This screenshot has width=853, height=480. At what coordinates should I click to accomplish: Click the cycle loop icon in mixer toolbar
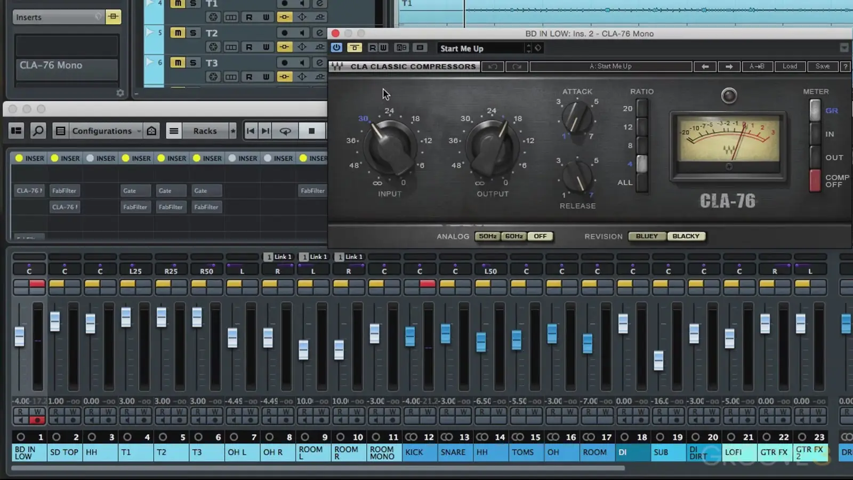pyautogui.click(x=286, y=131)
